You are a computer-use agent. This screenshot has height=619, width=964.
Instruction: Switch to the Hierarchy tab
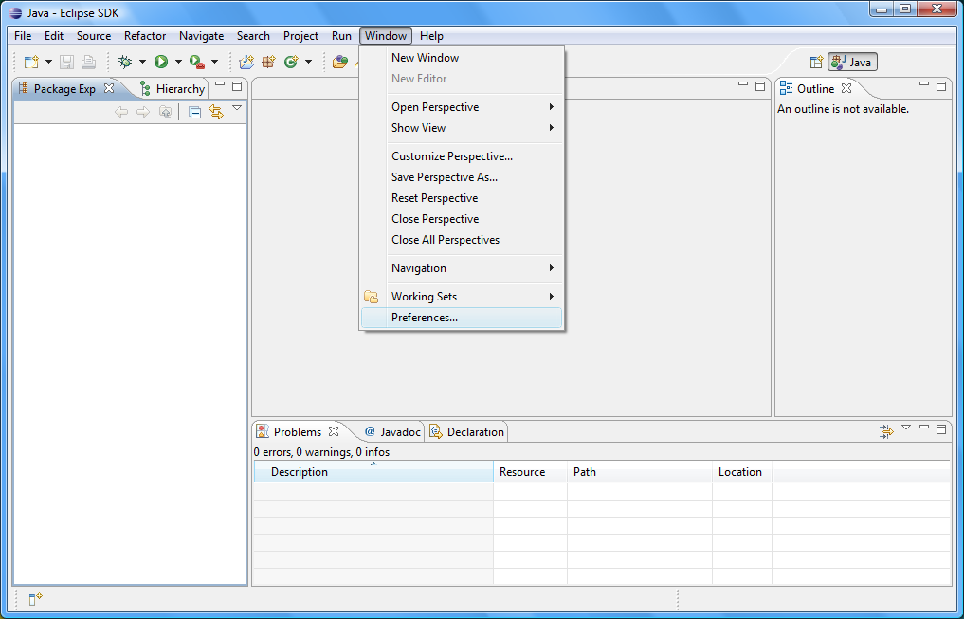click(173, 88)
